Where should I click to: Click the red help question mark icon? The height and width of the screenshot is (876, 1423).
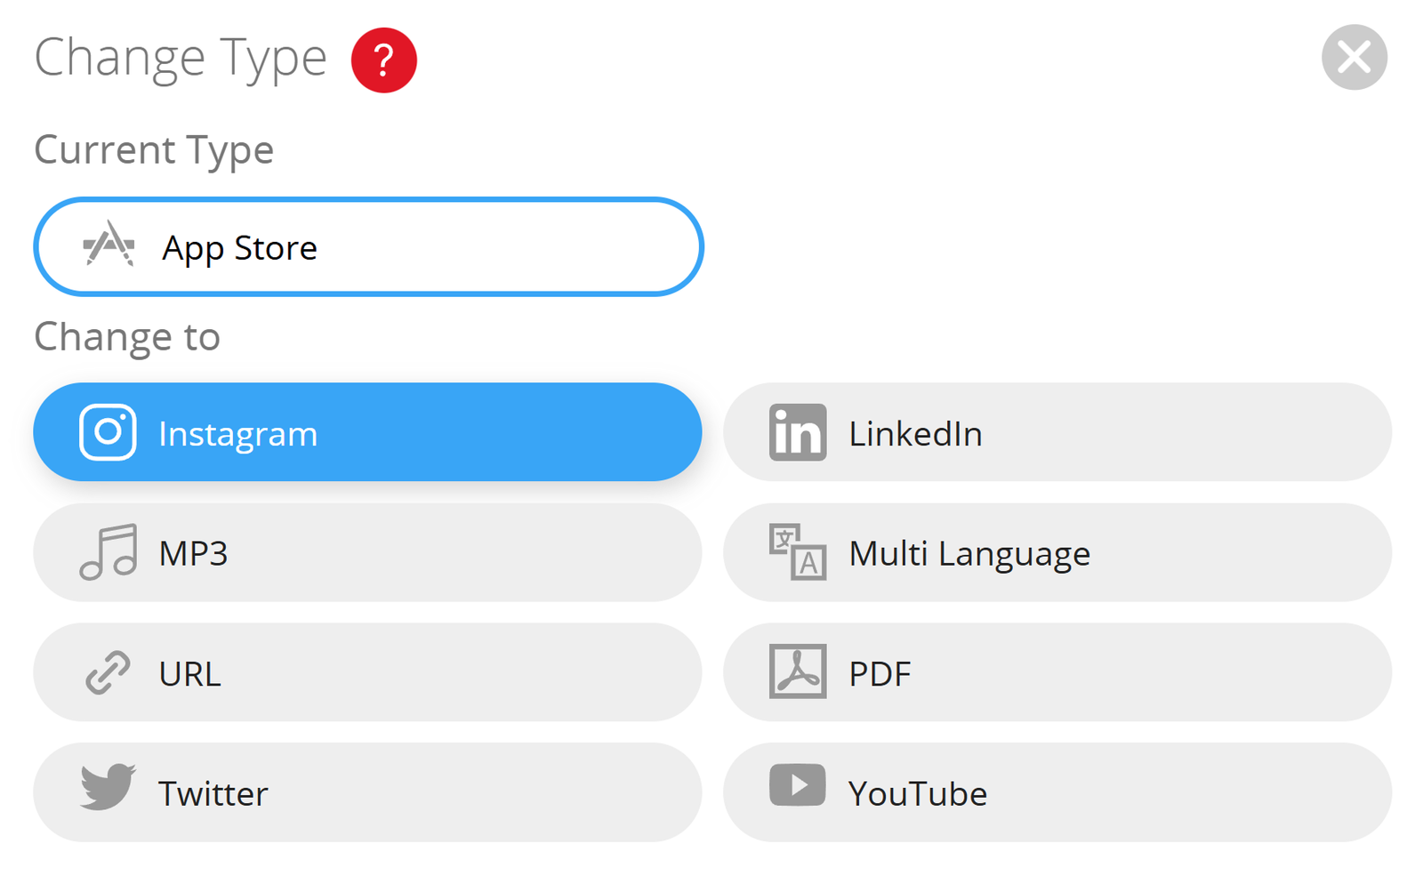[x=383, y=60]
